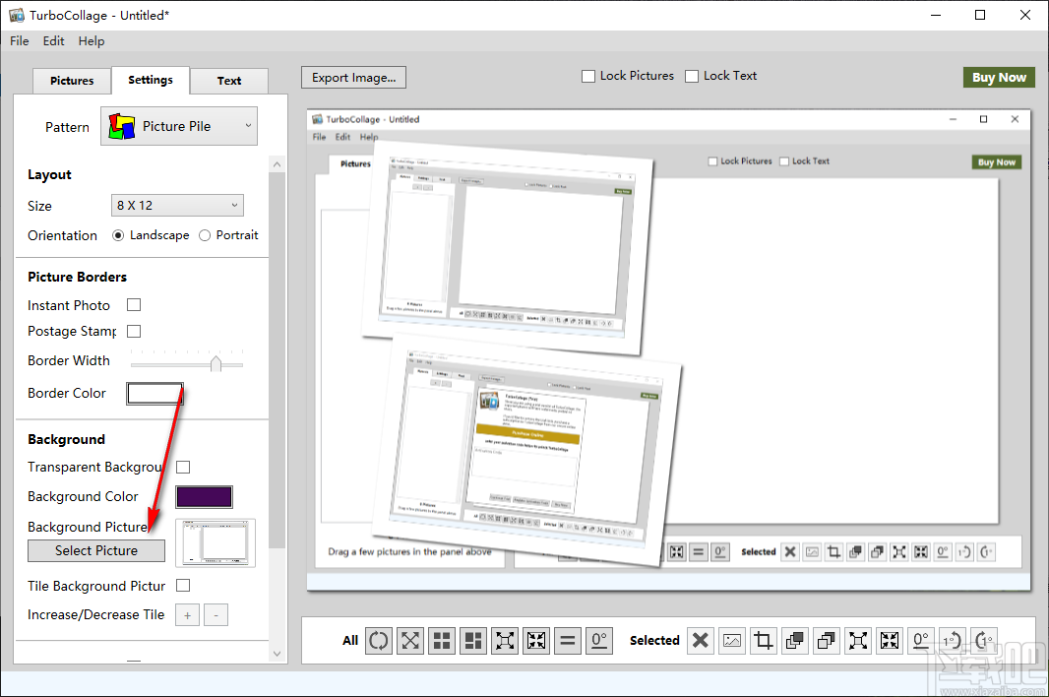Click the settings panel vertical scrollbar thumb
Viewport: 1049px width, 697px height.
tap(277, 360)
